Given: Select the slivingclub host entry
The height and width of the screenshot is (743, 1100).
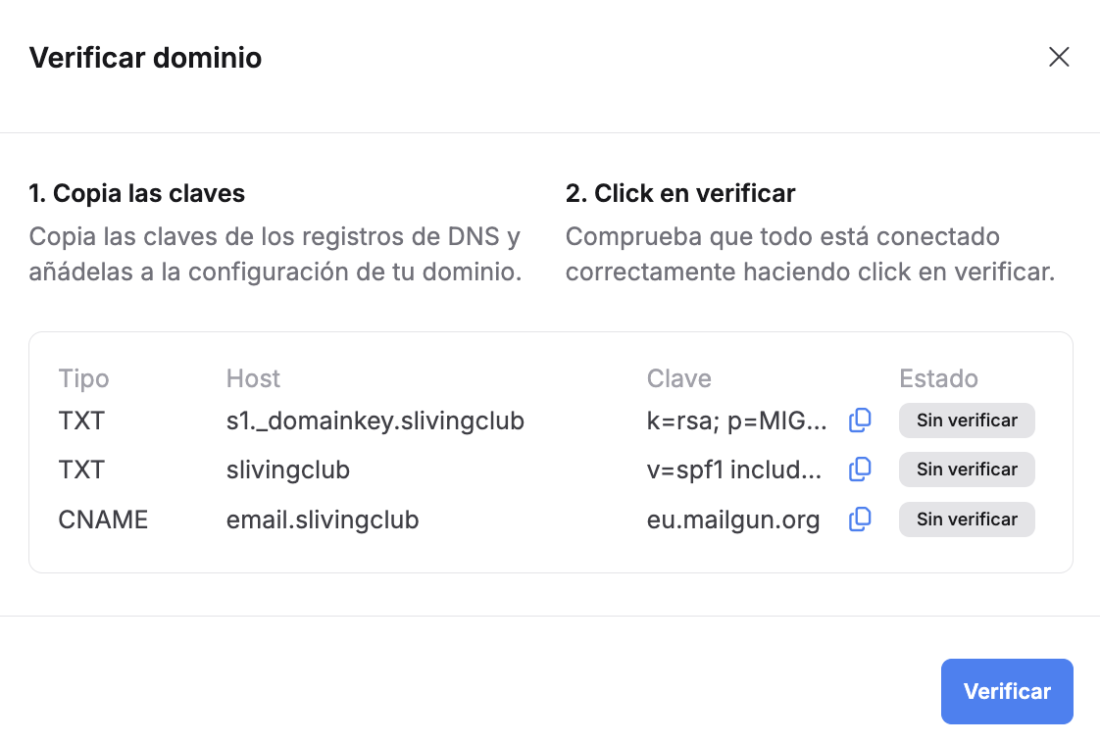Looking at the screenshot, I should (x=287, y=470).
